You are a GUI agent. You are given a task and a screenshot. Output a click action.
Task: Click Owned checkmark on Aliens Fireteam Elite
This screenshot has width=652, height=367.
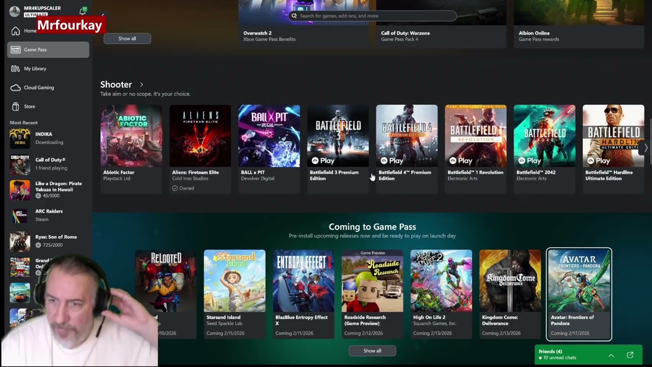(x=175, y=188)
